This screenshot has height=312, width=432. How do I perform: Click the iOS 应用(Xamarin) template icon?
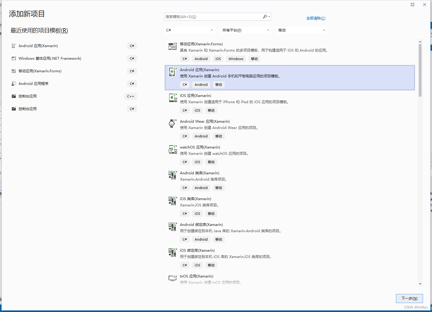[x=172, y=98]
